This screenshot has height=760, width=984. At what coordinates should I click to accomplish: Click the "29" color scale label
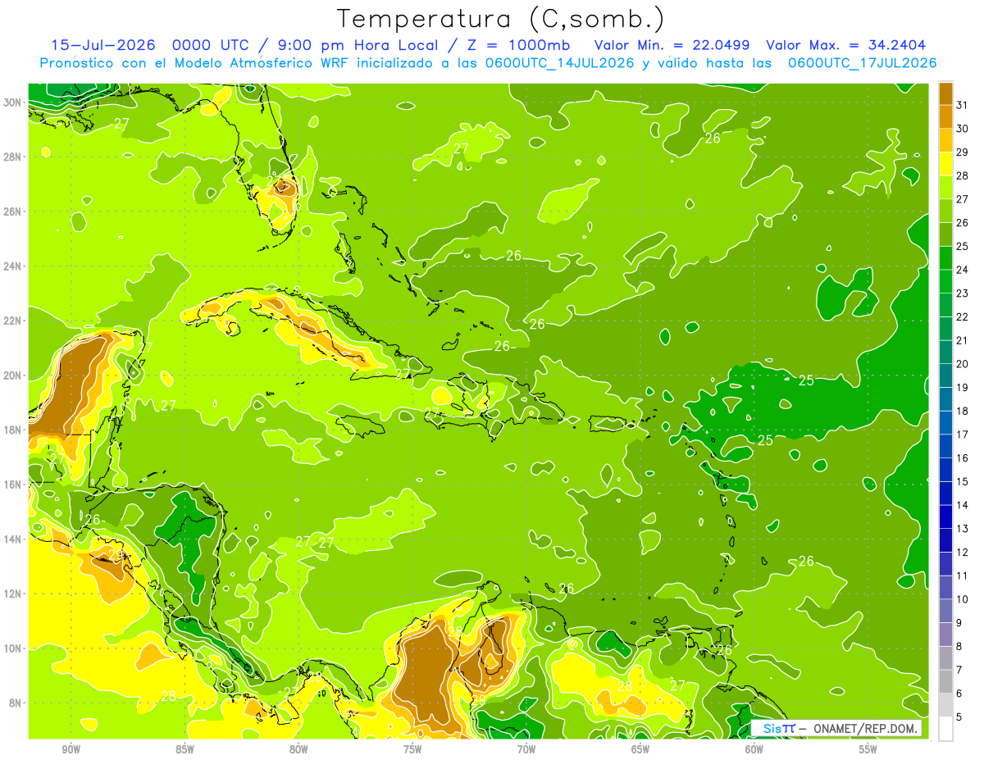click(x=963, y=152)
